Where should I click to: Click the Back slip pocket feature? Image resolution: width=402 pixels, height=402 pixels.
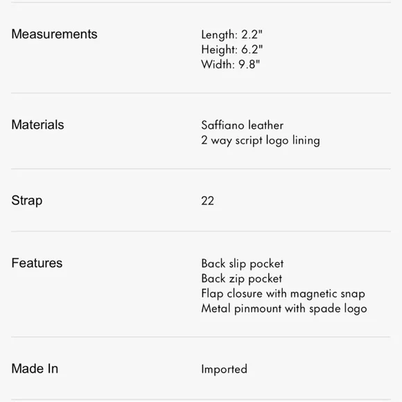point(243,264)
